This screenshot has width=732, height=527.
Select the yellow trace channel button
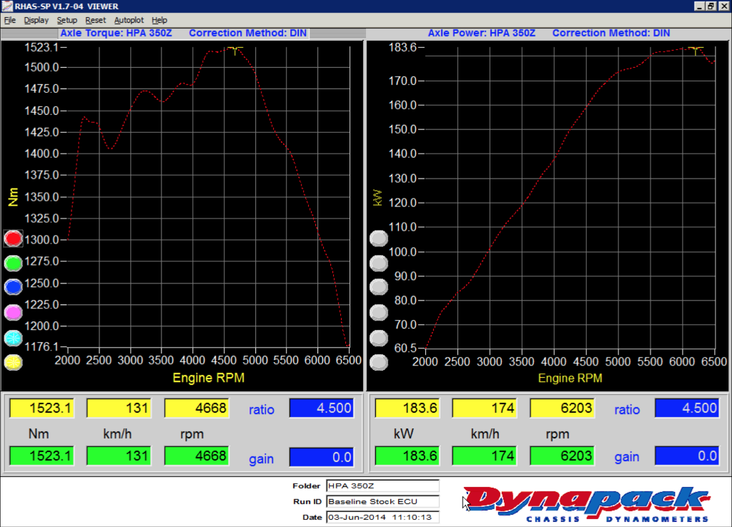13,362
